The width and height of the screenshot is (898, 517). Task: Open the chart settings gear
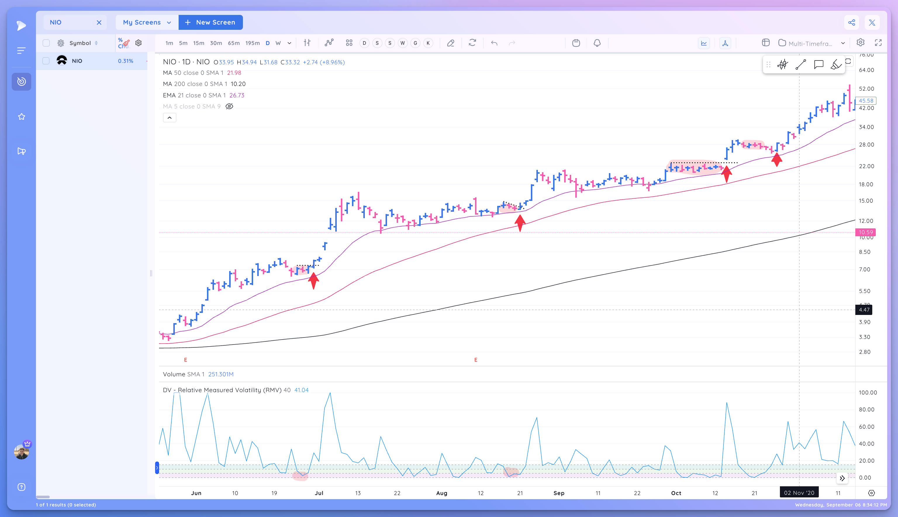tap(861, 43)
